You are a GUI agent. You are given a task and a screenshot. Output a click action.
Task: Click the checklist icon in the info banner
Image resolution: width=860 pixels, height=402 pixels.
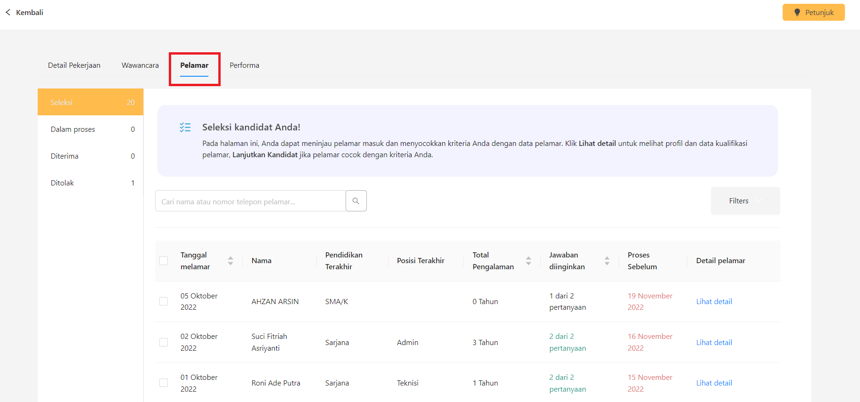[185, 127]
